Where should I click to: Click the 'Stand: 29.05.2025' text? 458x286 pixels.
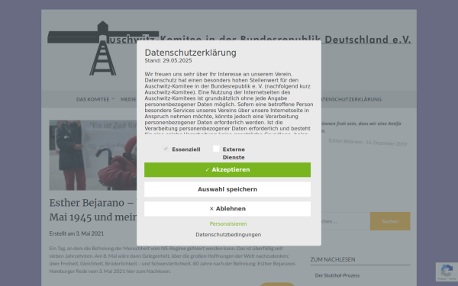point(168,61)
